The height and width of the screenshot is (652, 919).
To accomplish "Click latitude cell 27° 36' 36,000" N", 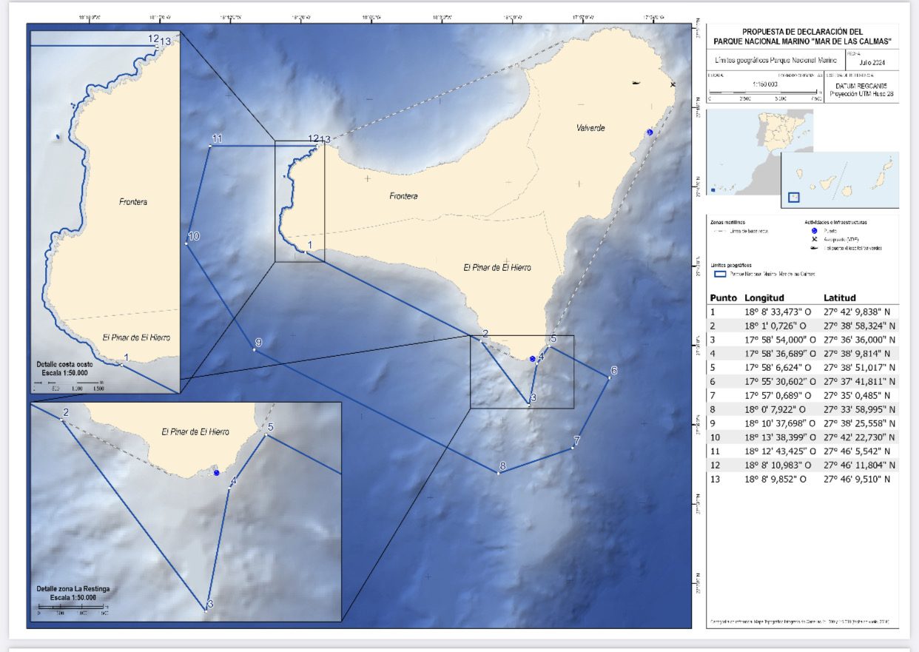I will coord(860,340).
